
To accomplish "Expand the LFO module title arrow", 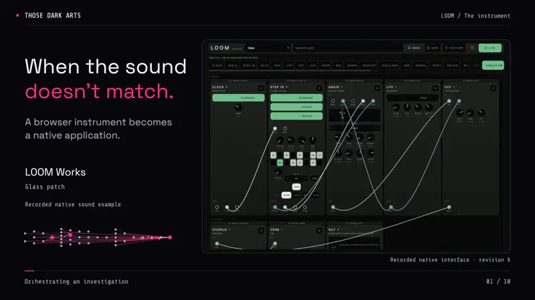I will pos(396,87).
